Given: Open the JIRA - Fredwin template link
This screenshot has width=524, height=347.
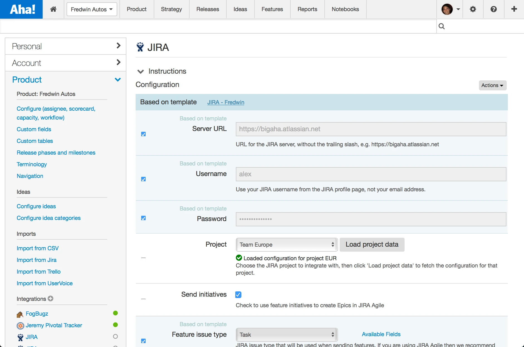Looking at the screenshot, I should coord(226,102).
